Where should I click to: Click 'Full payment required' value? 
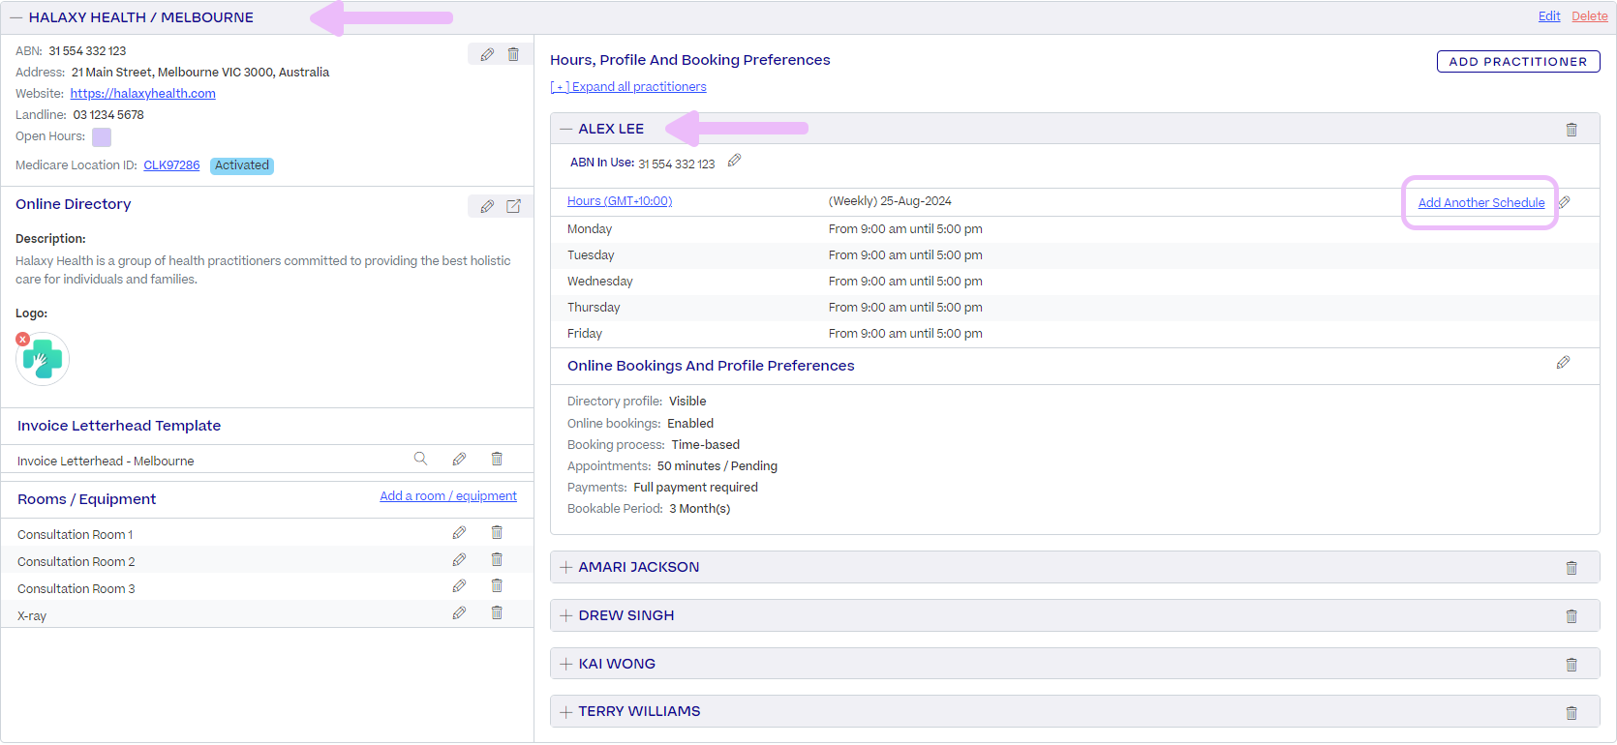695,488
